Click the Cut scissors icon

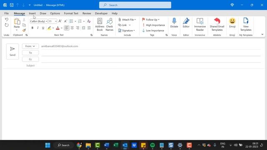pos(24,20)
